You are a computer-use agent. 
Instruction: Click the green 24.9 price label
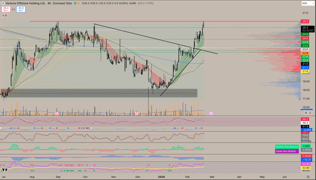point(305,34)
